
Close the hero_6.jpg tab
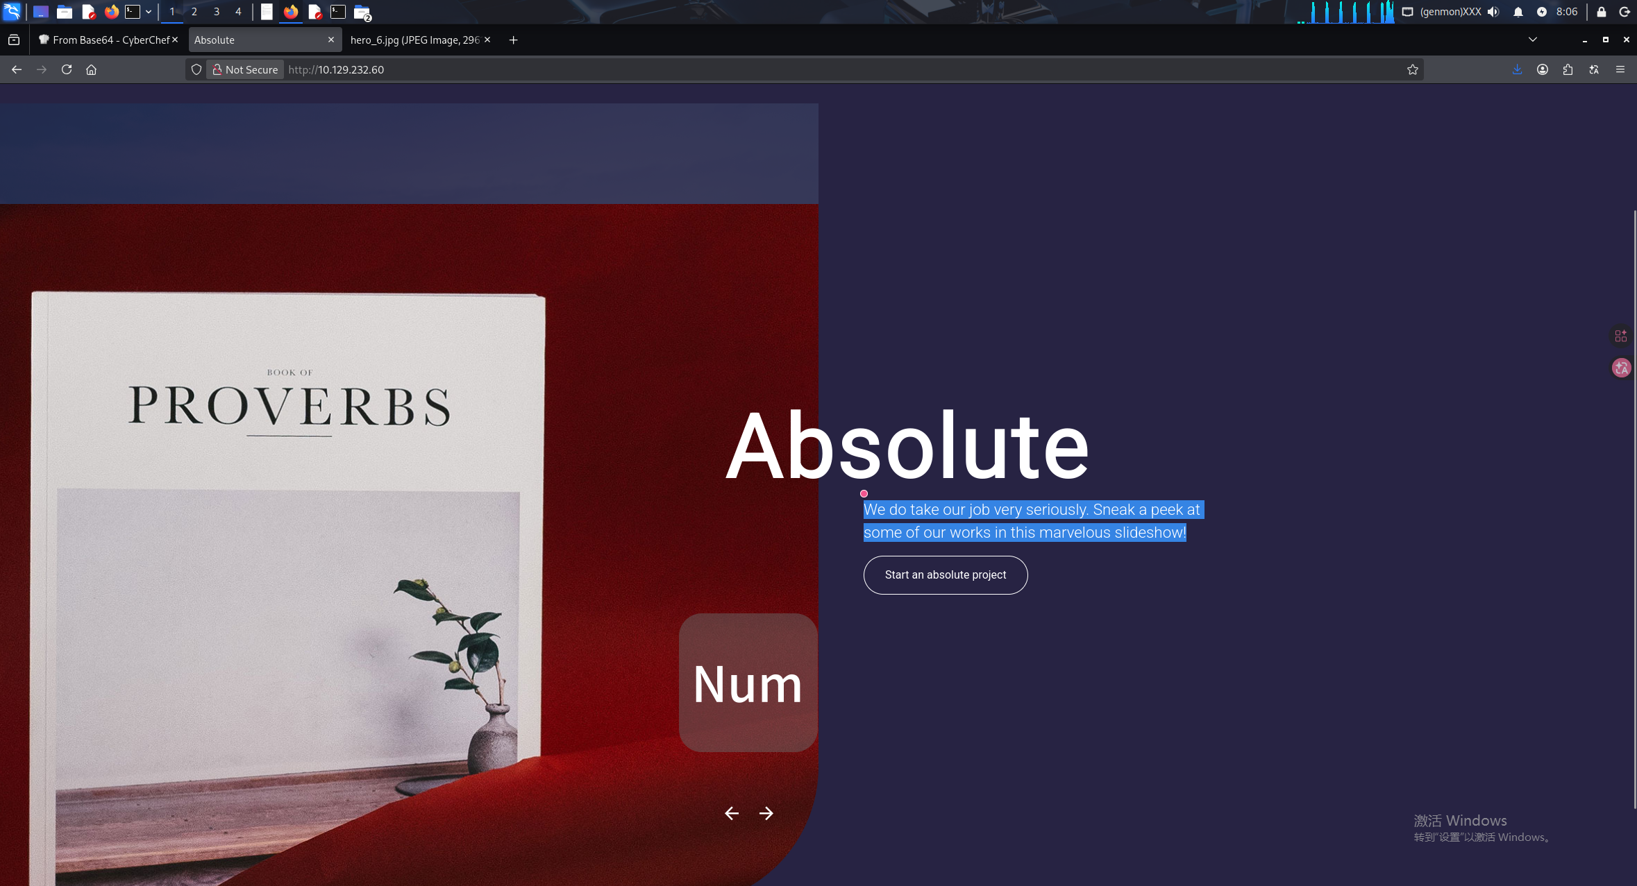coord(487,40)
